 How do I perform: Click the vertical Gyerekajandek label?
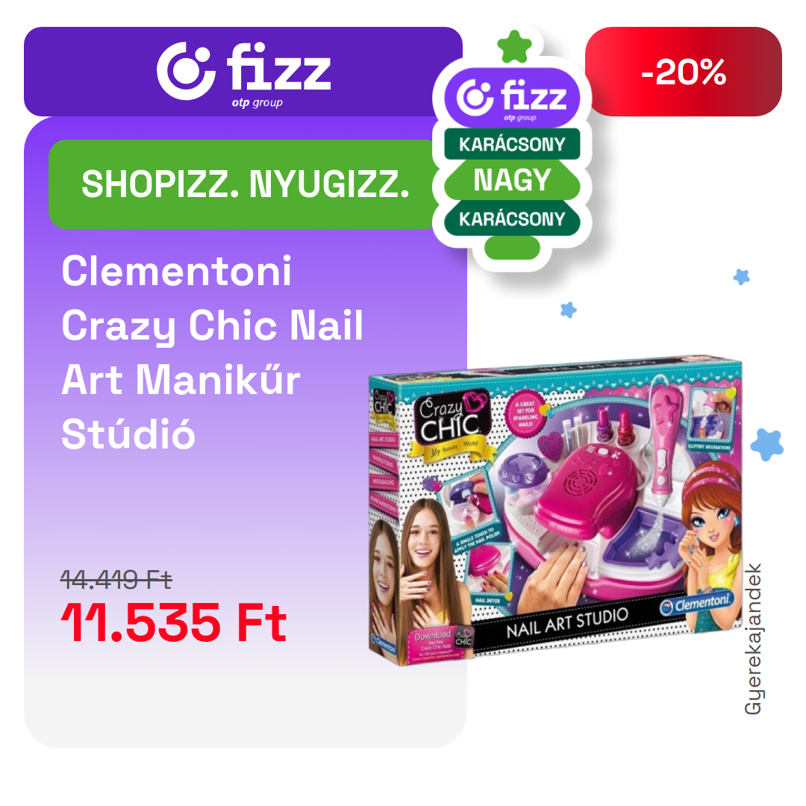click(753, 638)
